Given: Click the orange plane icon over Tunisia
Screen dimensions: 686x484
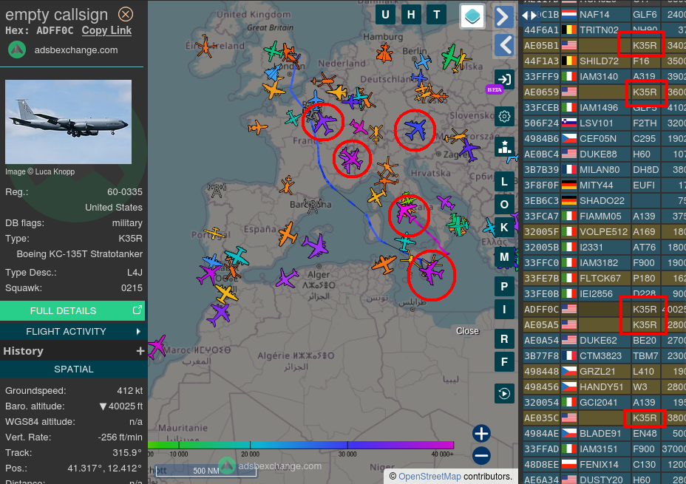Looking at the screenshot, I should [x=384, y=265].
